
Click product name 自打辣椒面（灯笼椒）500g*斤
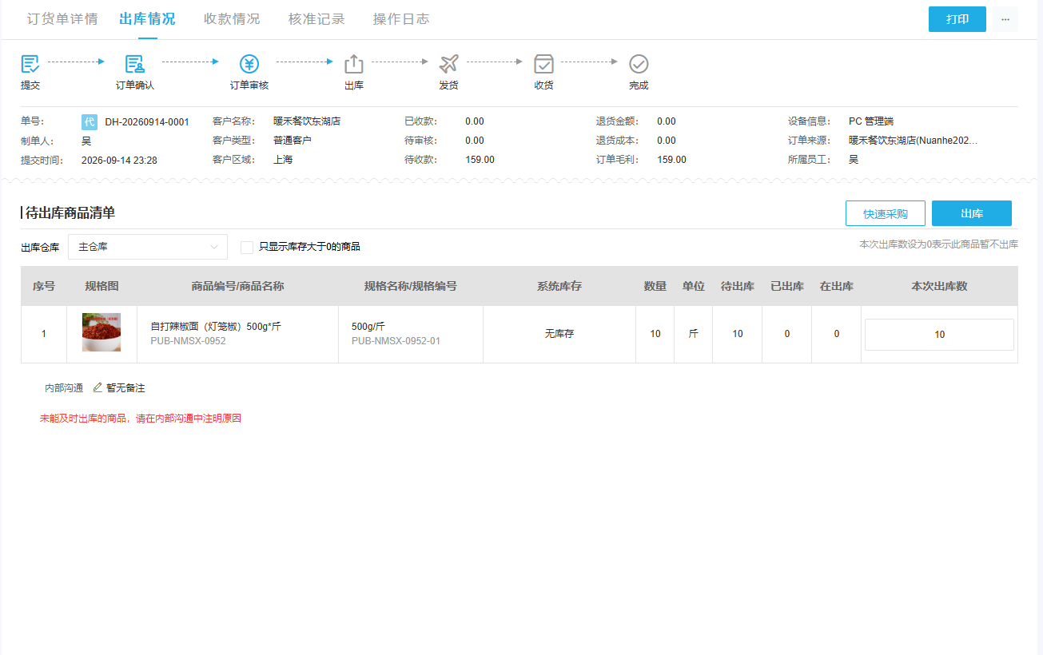click(x=216, y=327)
